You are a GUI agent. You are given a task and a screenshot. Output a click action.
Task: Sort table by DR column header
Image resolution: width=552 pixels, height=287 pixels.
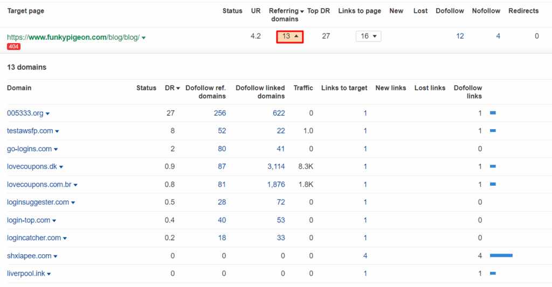(x=172, y=88)
